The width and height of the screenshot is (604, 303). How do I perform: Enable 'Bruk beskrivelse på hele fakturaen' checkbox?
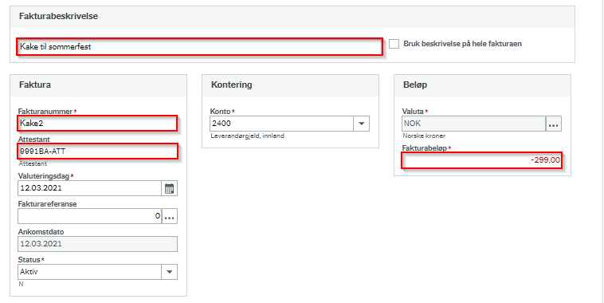pyautogui.click(x=394, y=44)
